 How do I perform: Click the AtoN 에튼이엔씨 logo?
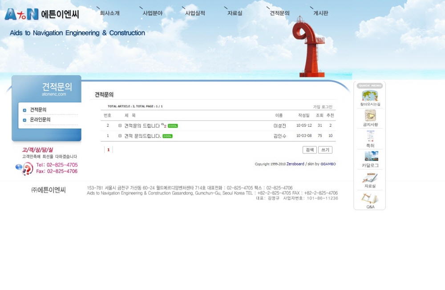[42, 14]
